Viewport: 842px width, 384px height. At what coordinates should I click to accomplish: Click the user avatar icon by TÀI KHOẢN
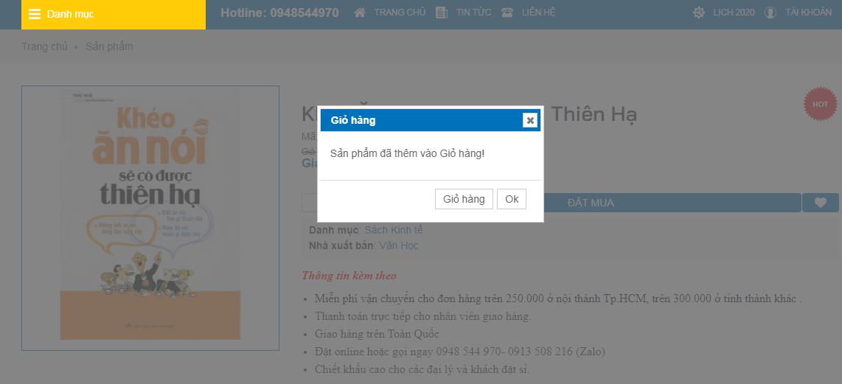(x=770, y=13)
